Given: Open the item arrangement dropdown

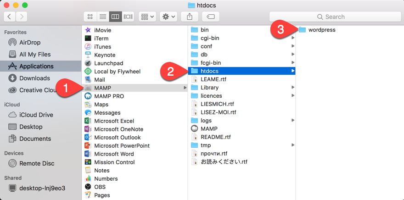Looking at the screenshot, I should point(147,17).
